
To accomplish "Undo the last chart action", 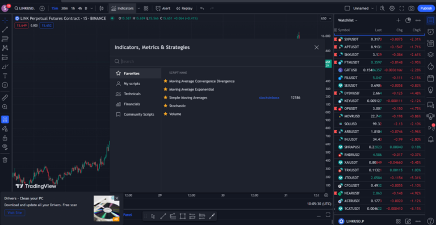I will pos(202,9).
